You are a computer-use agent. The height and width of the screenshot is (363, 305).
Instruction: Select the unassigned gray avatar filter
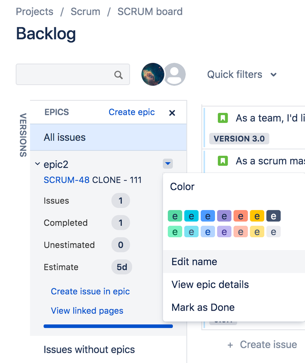(175, 74)
